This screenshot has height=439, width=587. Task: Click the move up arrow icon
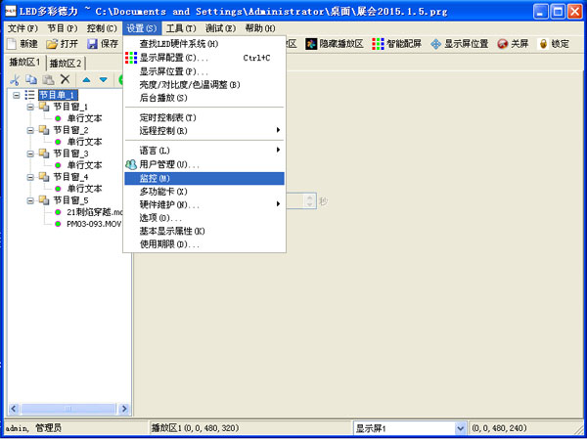[x=86, y=79]
